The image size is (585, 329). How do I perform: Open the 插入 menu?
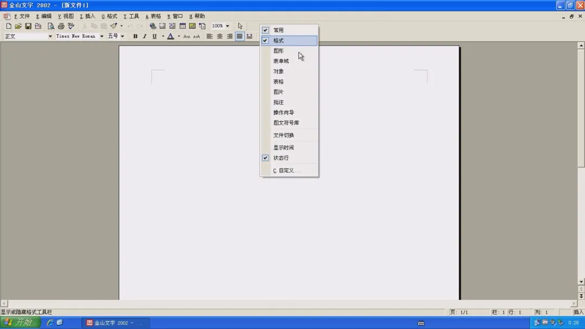(x=88, y=16)
